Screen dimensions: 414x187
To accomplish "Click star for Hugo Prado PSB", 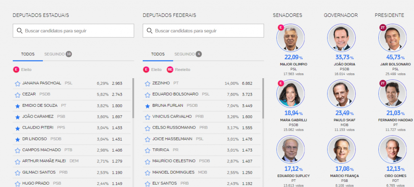I will (17, 184).
